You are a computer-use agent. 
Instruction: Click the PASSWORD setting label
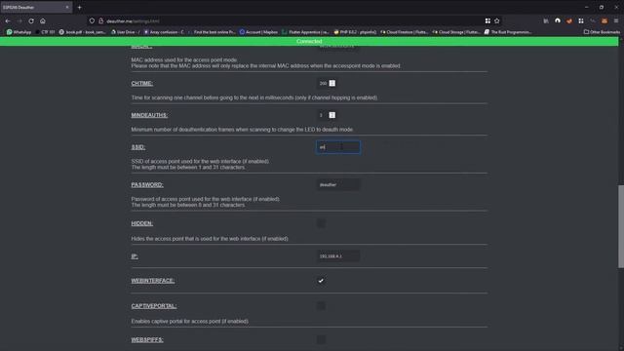click(147, 184)
